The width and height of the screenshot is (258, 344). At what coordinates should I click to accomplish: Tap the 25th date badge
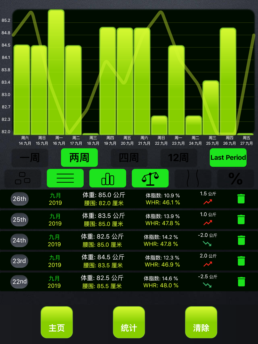click(x=20, y=220)
